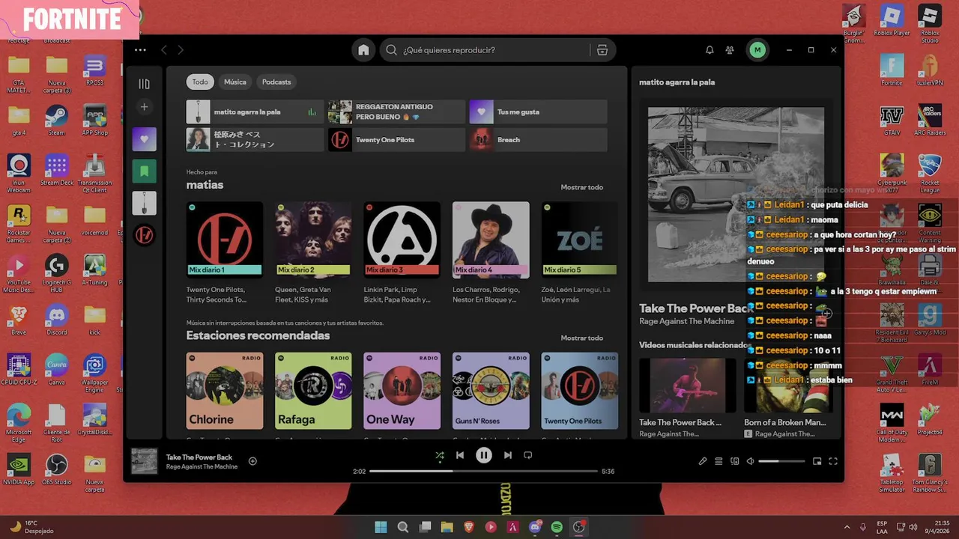Open Discord desktop shortcut
This screenshot has height=539, width=959.
(56, 320)
